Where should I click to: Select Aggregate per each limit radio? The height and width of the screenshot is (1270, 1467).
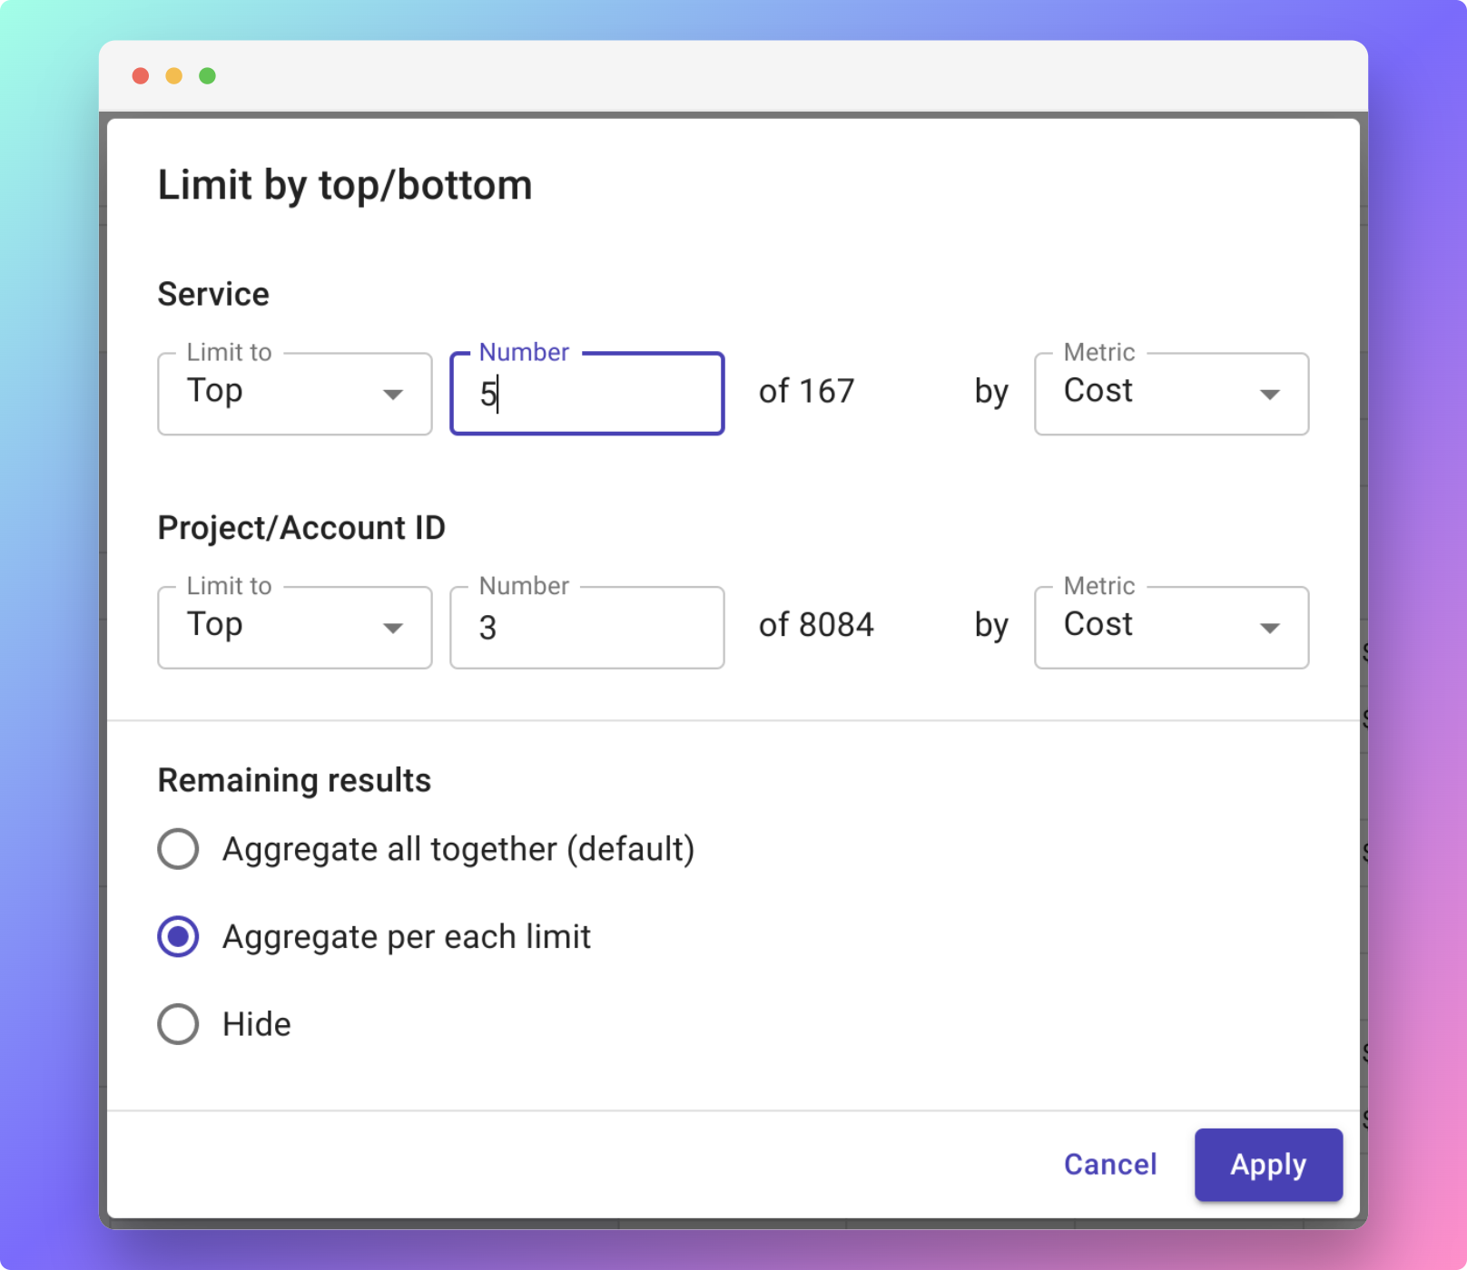point(178,936)
